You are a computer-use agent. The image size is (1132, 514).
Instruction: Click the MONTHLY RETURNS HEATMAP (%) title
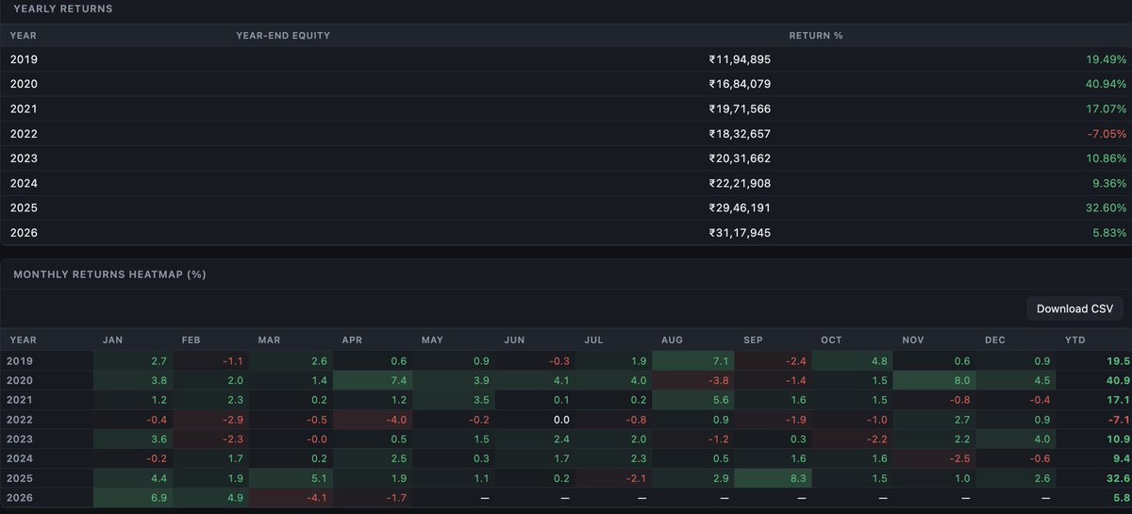click(109, 274)
